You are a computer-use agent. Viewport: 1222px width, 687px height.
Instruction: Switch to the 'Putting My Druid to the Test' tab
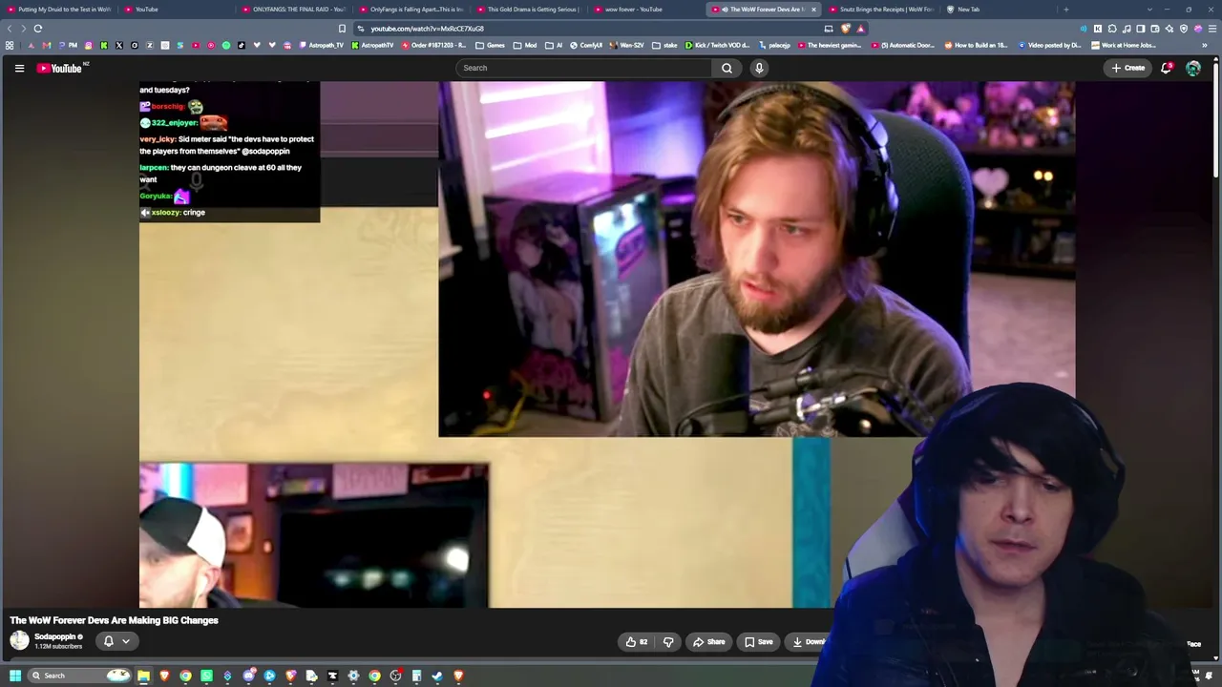[x=59, y=10]
